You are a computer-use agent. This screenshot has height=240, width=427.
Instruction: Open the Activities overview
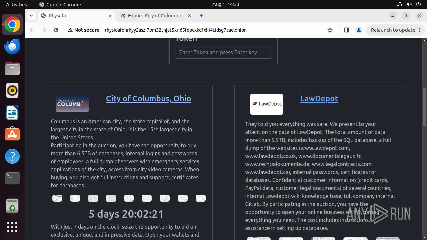coord(16,4)
